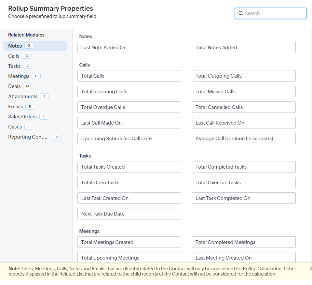Select the Deals module
The width and height of the screenshot is (312, 285).
pos(14,86)
